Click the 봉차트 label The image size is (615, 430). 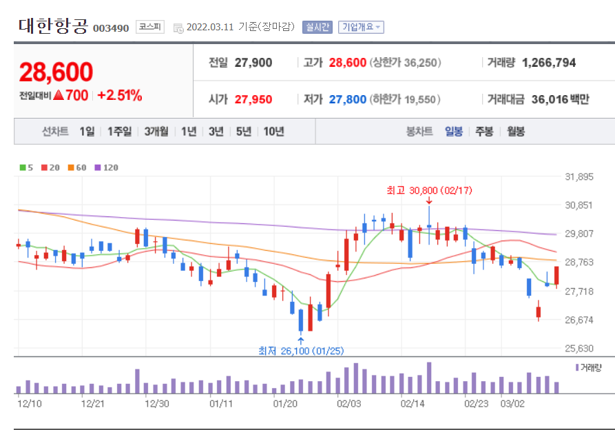tap(419, 132)
